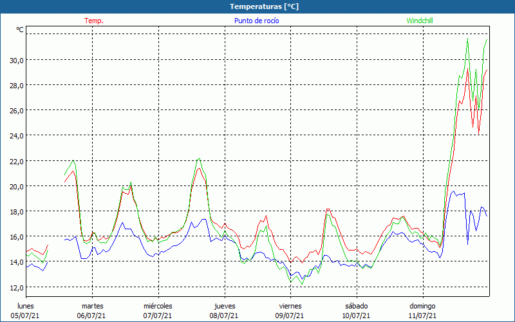Click the 'martes' day label
The width and height of the screenshot is (515, 322).
click(93, 306)
